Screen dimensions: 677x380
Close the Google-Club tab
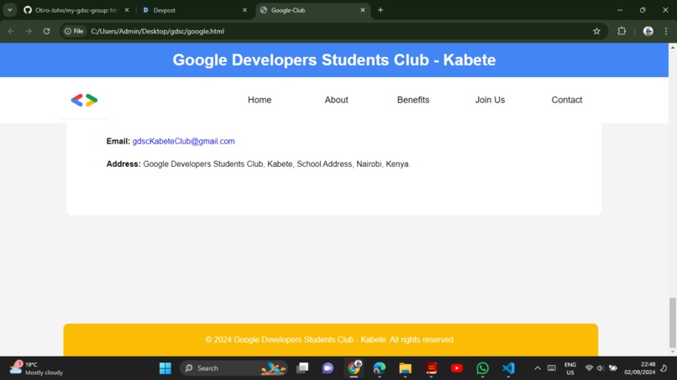(x=363, y=10)
